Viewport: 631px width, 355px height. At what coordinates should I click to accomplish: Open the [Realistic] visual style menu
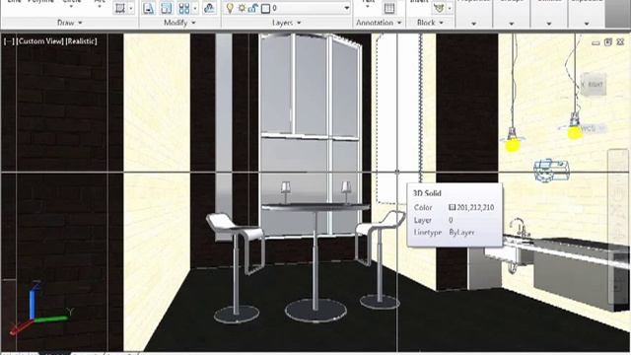tap(81, 41)
